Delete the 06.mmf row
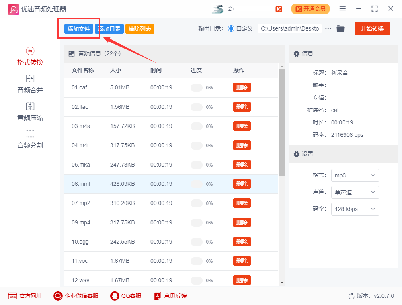The height and width of the screenshot is (305, 402). 242,184
